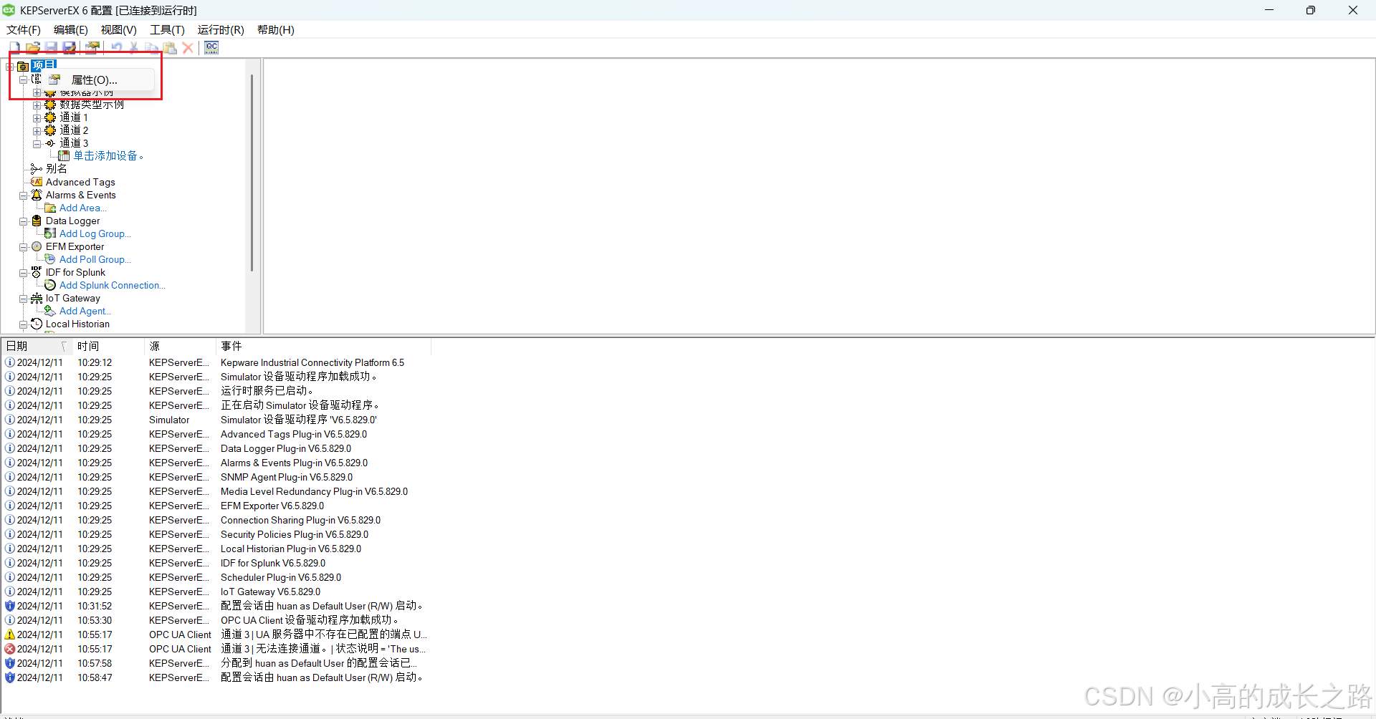The image size is (1376, 719).
Task: Click the Data Logger database icon
Action: (x=37, y=221)
